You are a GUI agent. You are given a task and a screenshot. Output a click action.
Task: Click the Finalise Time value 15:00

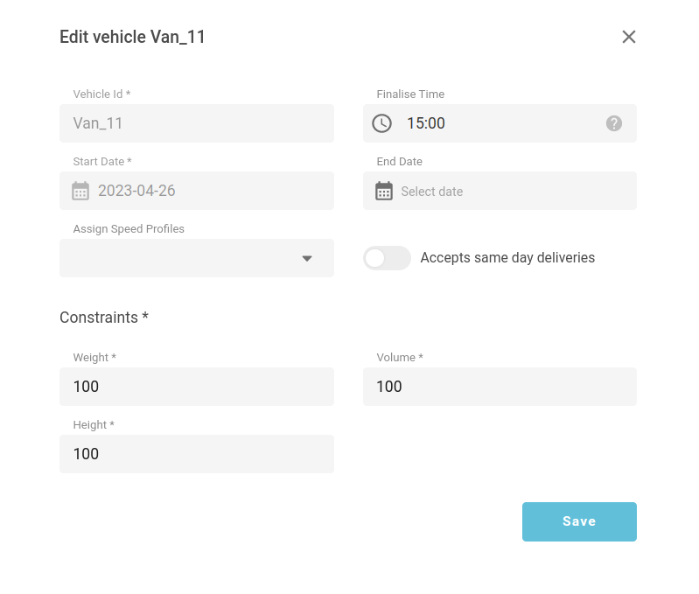click(x=426, y=123)
